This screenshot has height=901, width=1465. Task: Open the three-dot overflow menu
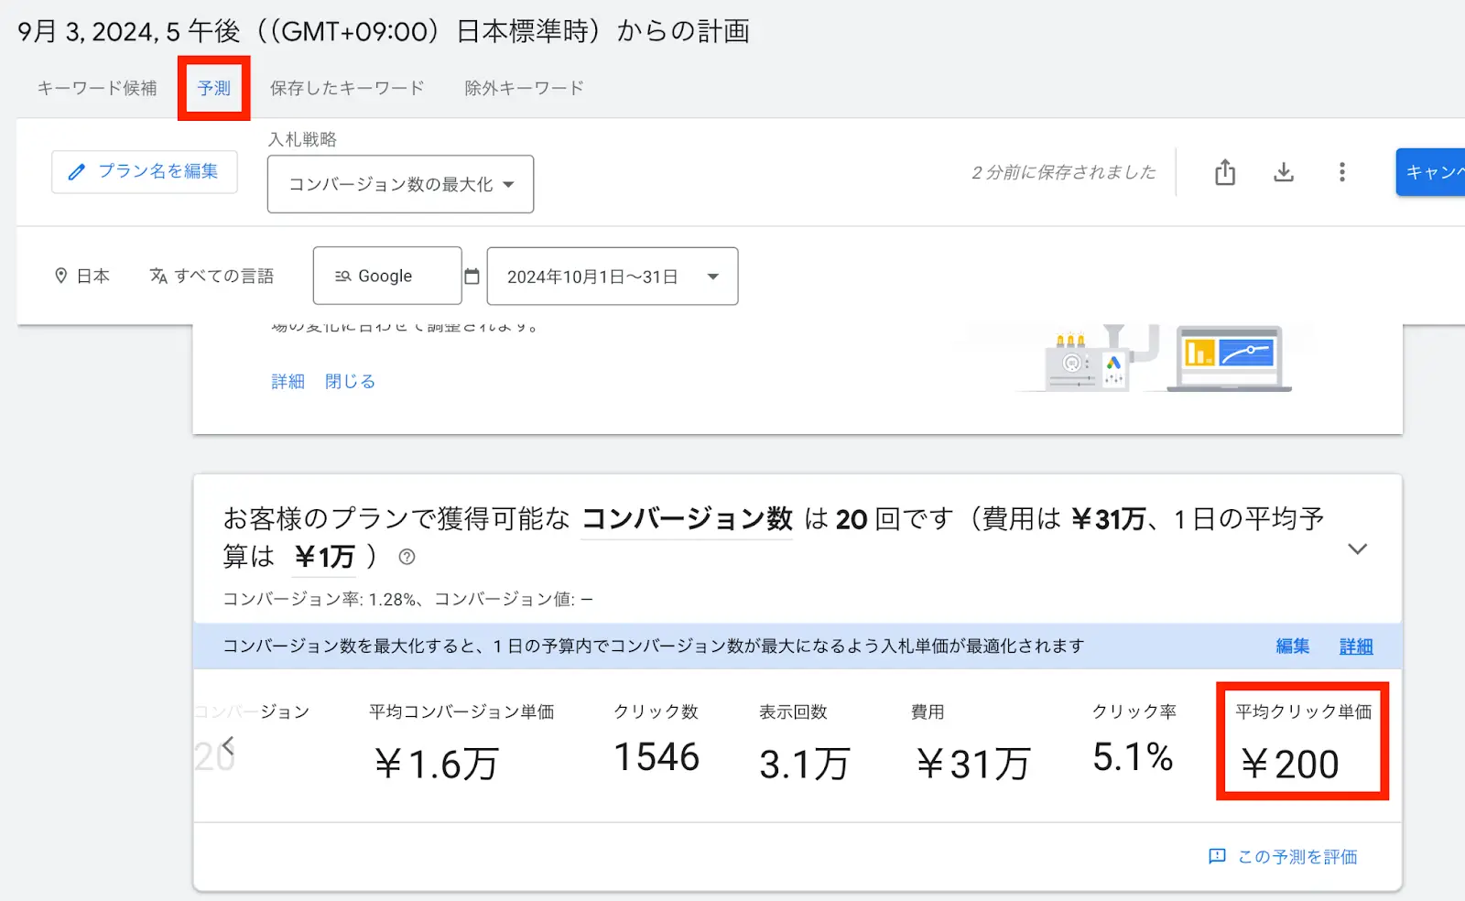[x=1342, y=171]
